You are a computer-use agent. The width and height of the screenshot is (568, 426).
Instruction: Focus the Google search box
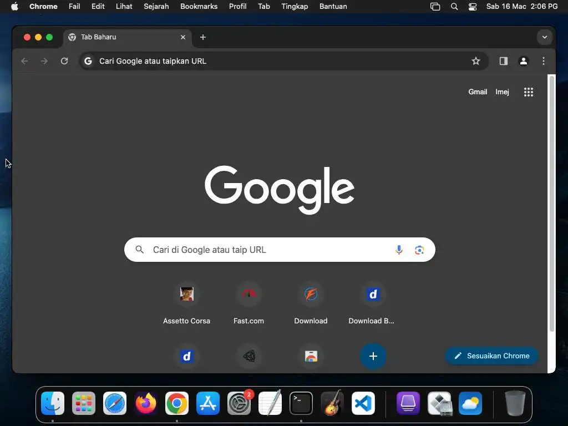coord(280,250)
